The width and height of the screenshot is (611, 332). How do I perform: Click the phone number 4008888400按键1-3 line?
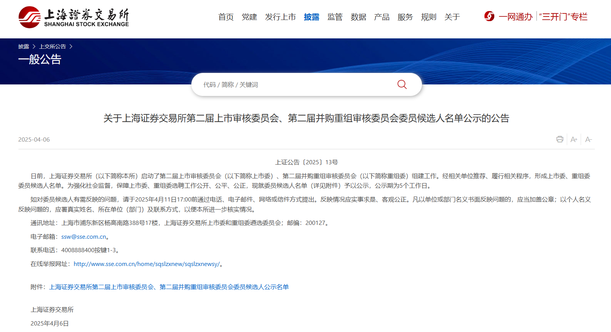click(x=76, y=250)
